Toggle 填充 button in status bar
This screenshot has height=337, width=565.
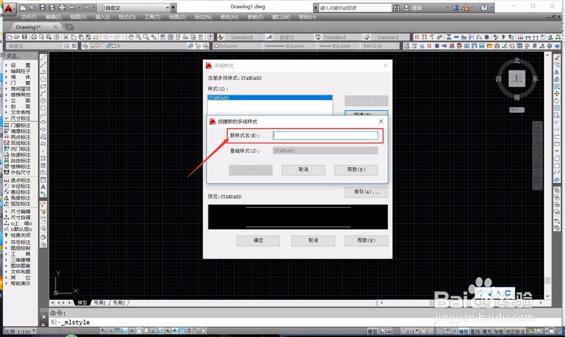tap(487, 331)
